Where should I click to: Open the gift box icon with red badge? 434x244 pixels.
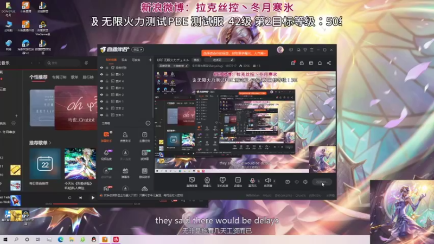(x=293, y=63)
